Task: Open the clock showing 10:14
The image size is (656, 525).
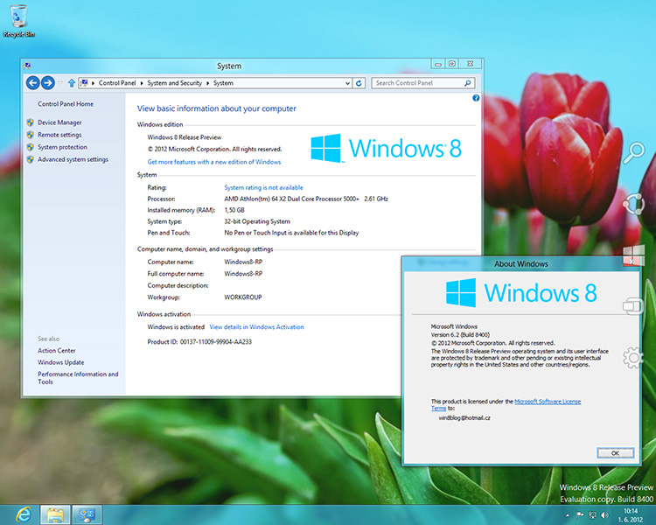Action: (x=630, y=515)
